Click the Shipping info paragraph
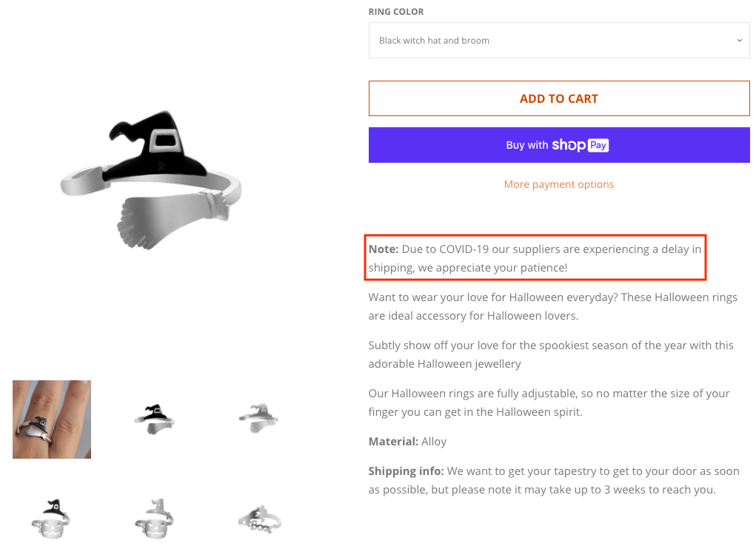 554,480
